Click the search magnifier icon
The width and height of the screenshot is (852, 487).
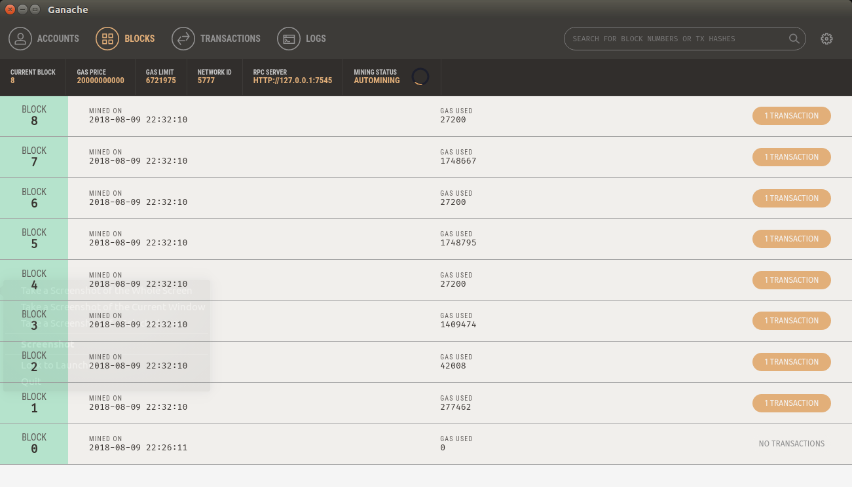tap(794, 39)
